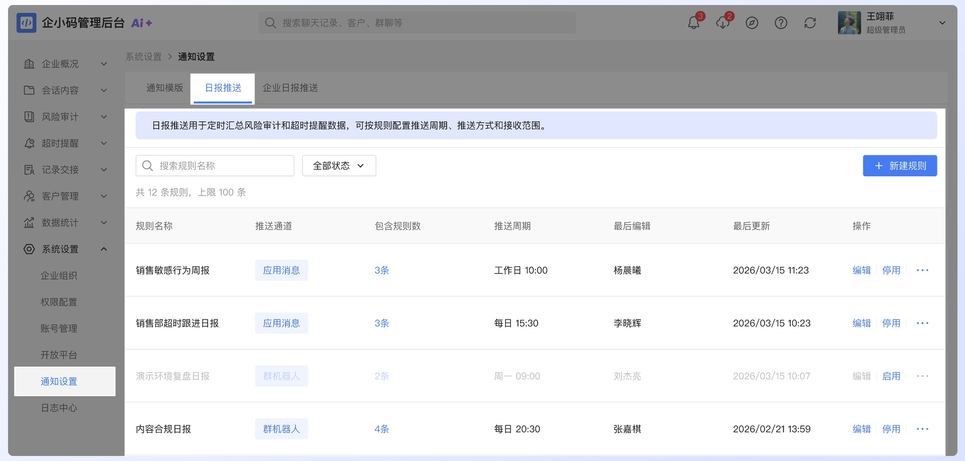Image resolution: width=965 pixels, height=461 pixels.
Task: Open the download center cloud icon
Action: tap(723, 23)
